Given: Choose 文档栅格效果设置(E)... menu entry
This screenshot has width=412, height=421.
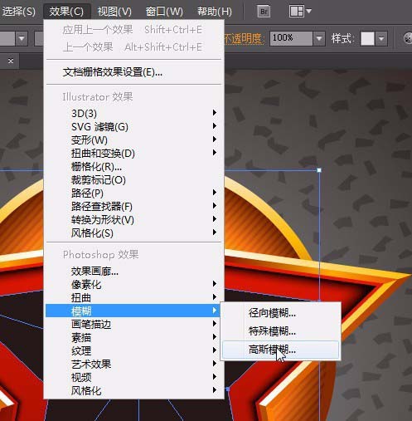Looking at the screenshot, I should click(133, 72).
